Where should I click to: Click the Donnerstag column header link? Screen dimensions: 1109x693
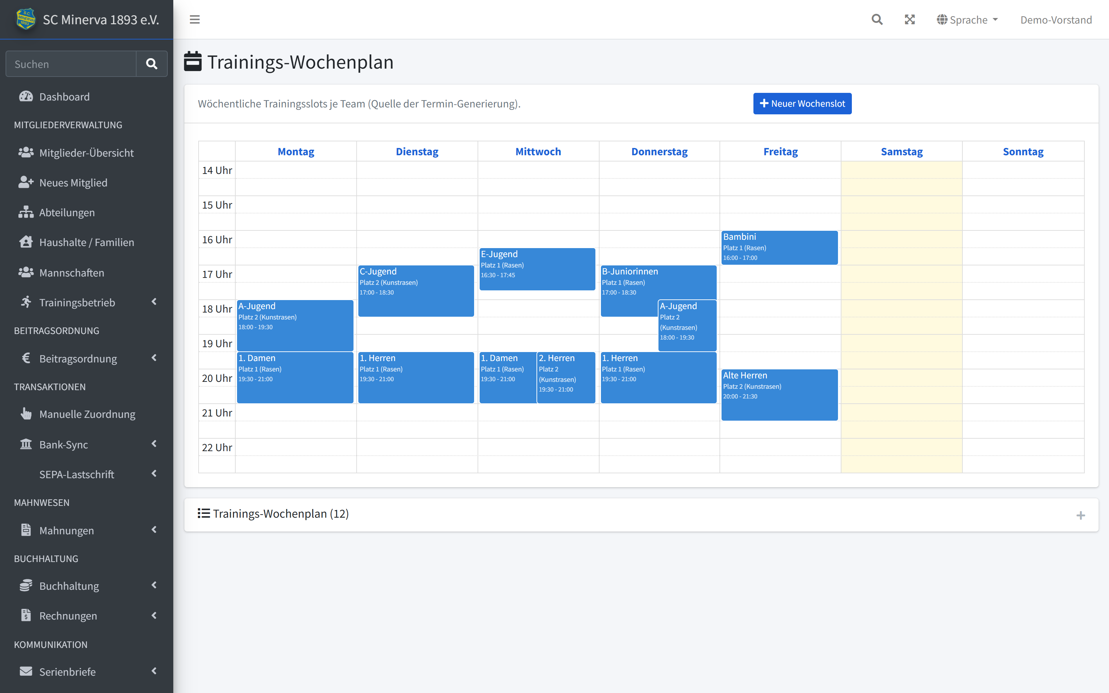[x=660, y=152]
